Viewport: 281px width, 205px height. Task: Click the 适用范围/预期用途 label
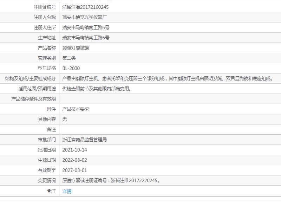coord(37,89)
